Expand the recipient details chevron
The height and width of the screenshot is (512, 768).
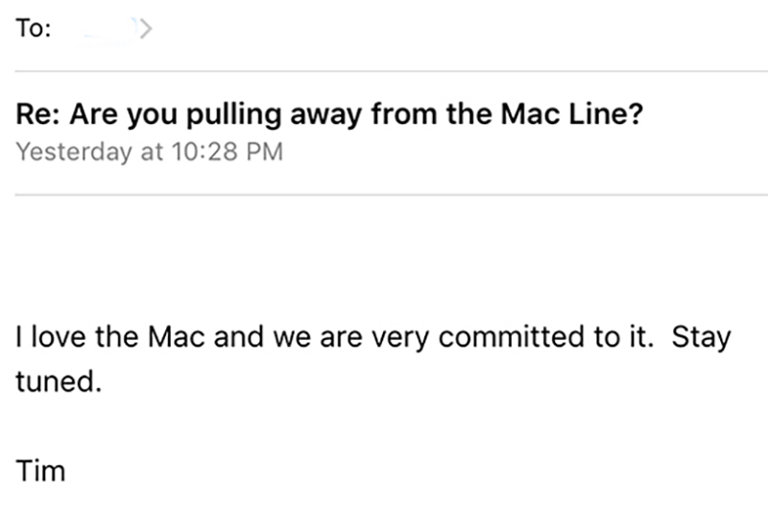point(143,30)
